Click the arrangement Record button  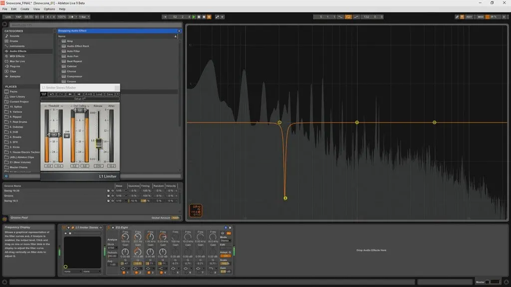[204, 17]
